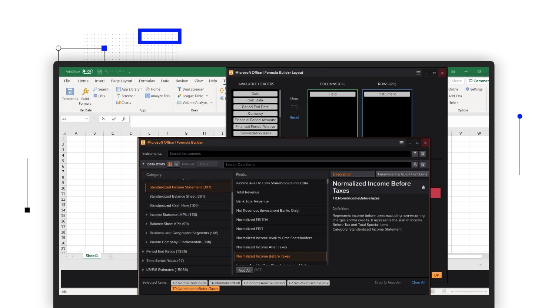This screenshot has height=308, width=548.
Task: Toggle the time series chart icon beside DATA ITEMS
Action: (177, 164)
